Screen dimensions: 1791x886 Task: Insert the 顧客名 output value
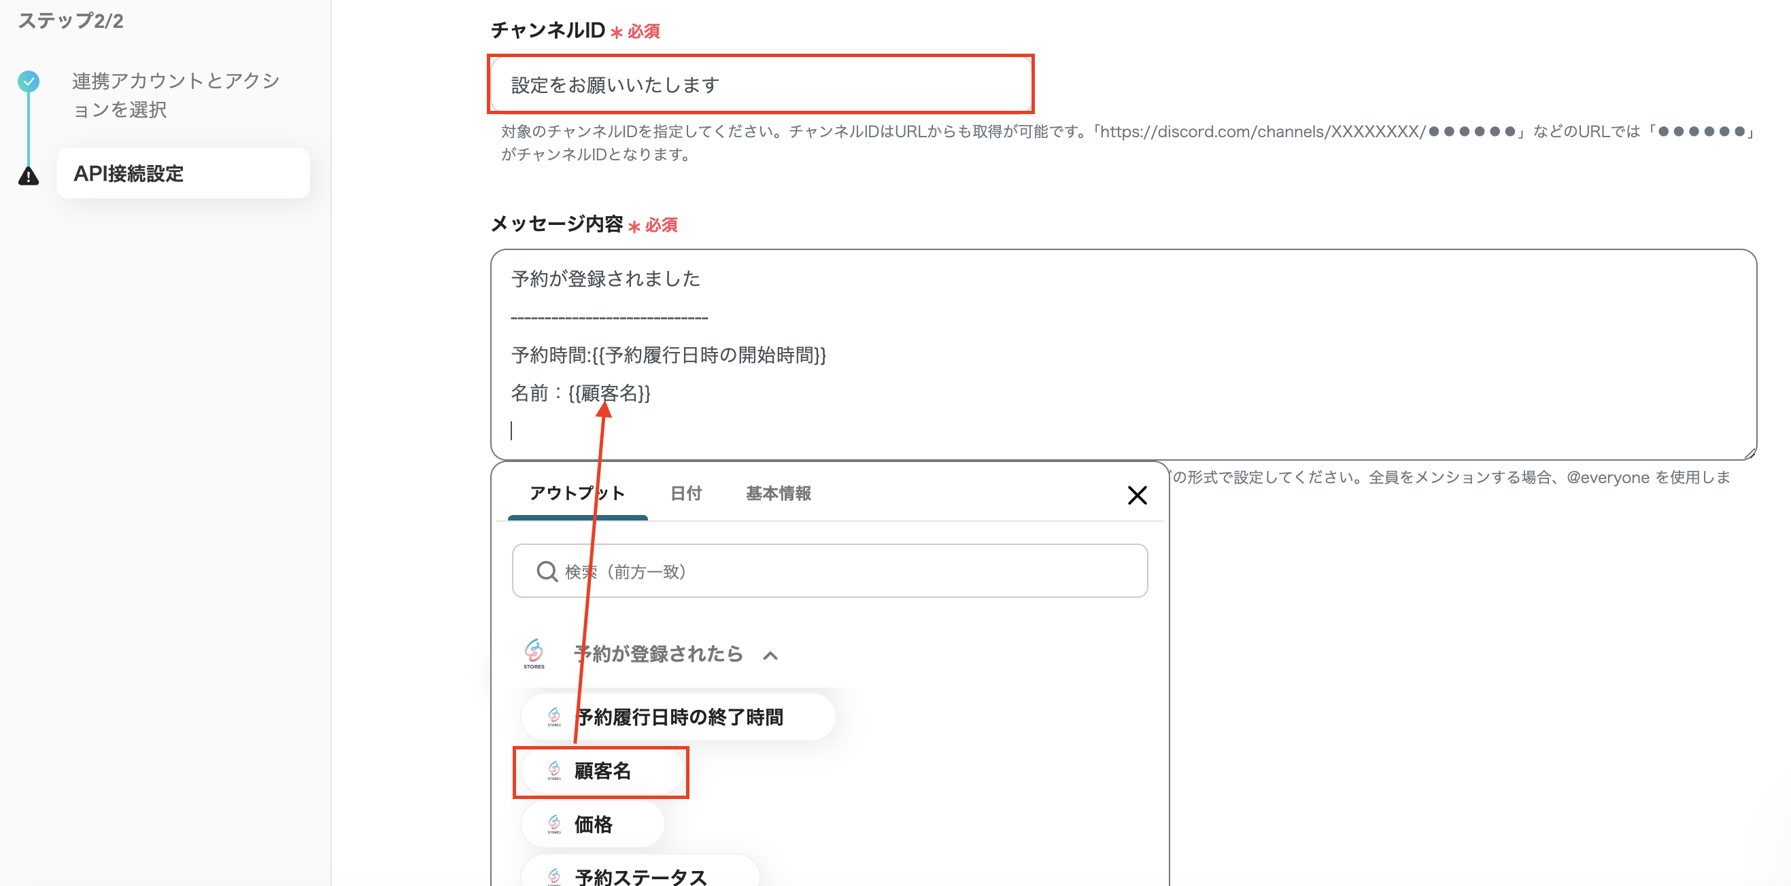(x=602, y=771)
